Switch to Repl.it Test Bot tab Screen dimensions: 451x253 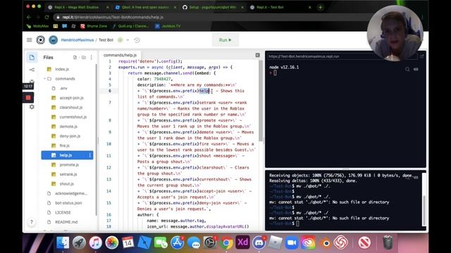pyautogui.click(x=280, y=7)
